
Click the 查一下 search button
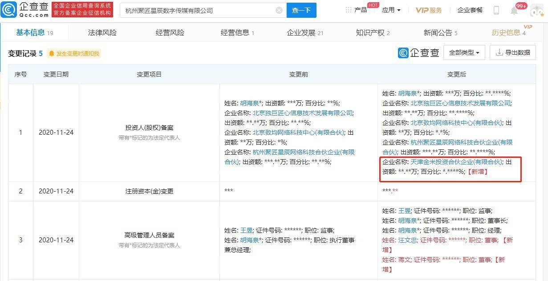(301, 10)
